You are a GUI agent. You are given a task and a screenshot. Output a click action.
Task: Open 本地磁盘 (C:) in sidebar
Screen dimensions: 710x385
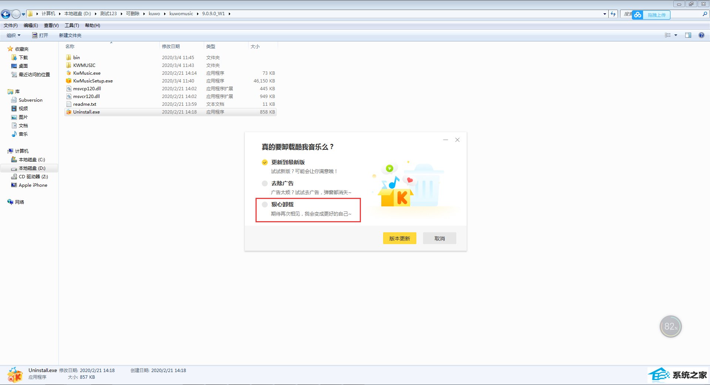point(32,159)
